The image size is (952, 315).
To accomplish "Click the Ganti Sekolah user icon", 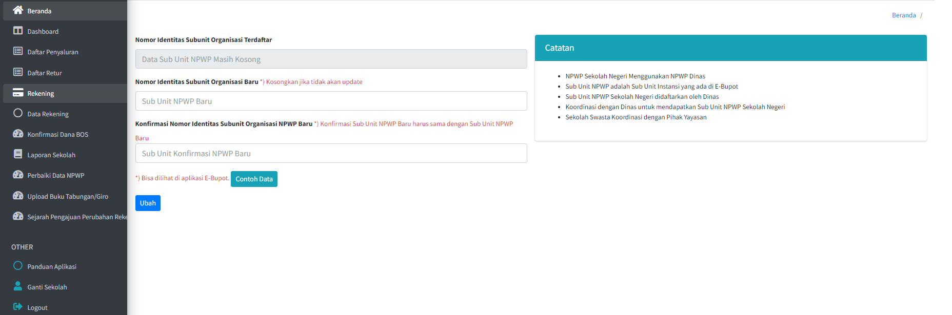I will coord(18,286).
